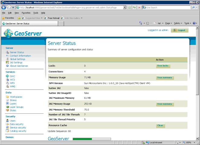Click the Global Settings sidebar icon
The width and height of the screenshot is (200, 145).
[x=7, y=59]
